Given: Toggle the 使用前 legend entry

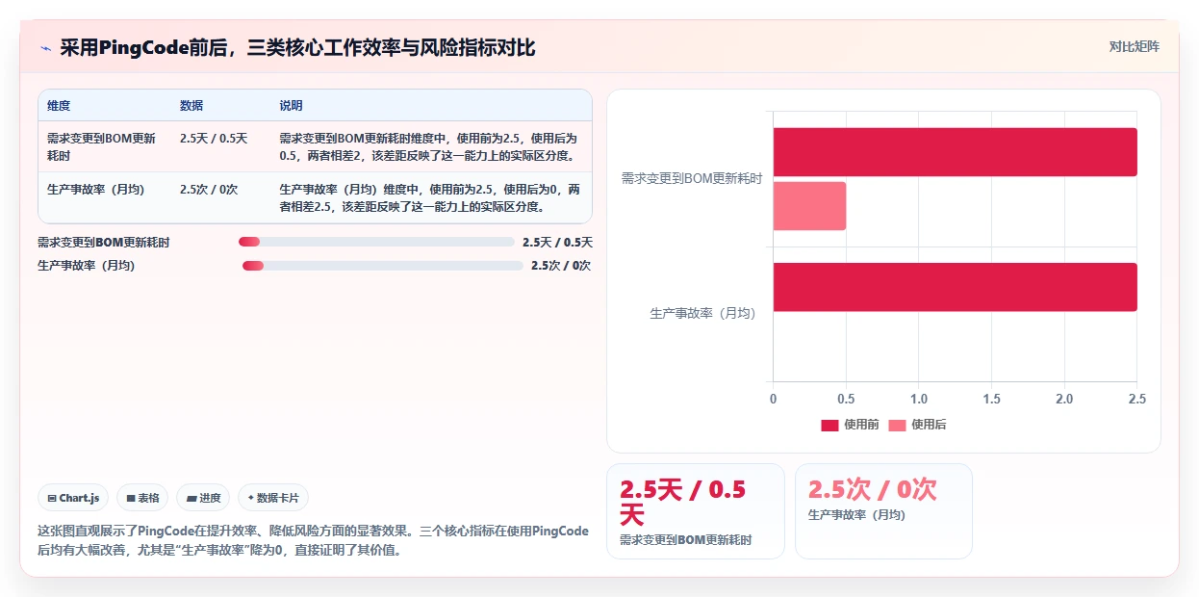Looking at the screenshot, I should tap(850, 425).
